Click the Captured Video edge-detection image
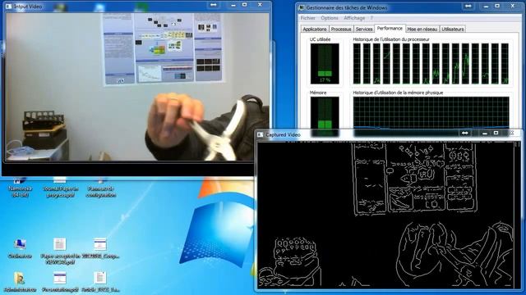The height and width of the screenshot is (295, 526). (385, 215)
